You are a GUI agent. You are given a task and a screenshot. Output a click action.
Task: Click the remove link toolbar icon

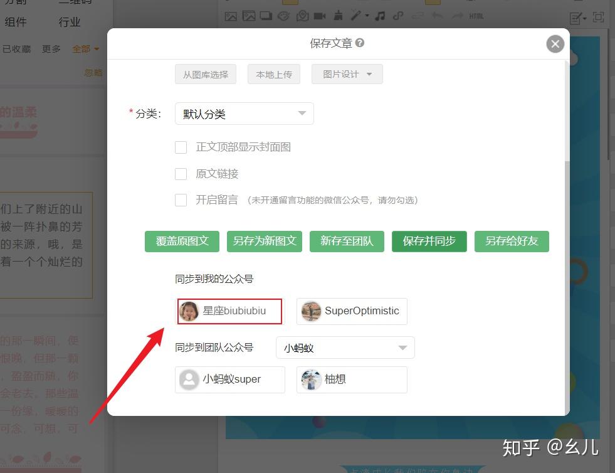pyautogui.click(x=418, y=16)
